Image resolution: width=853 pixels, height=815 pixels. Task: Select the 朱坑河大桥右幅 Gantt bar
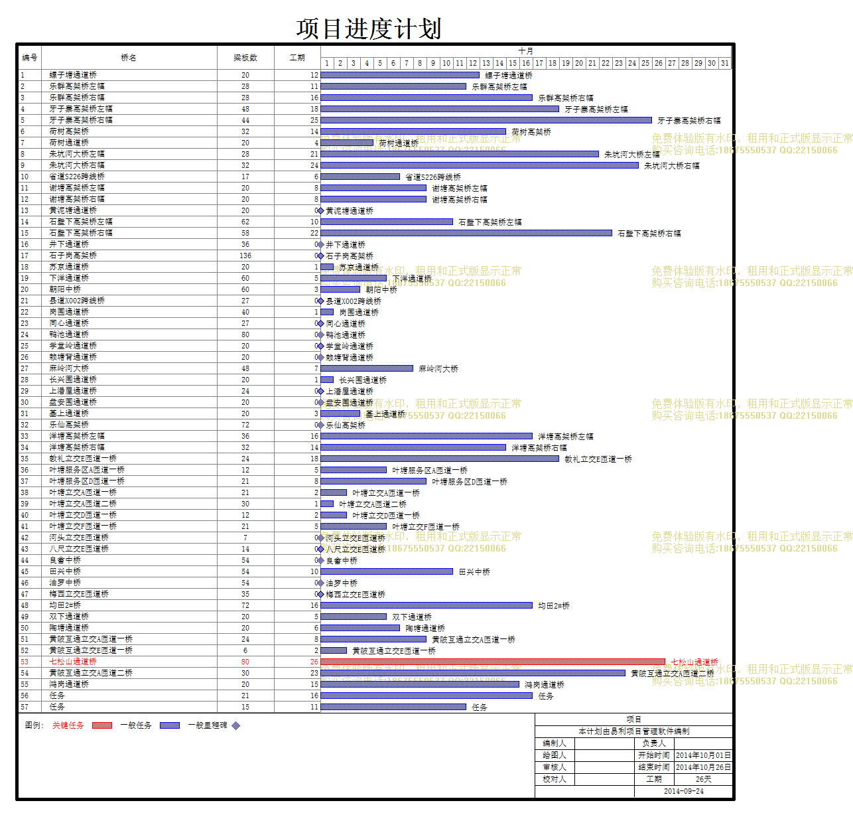click(x=480, y=165)
